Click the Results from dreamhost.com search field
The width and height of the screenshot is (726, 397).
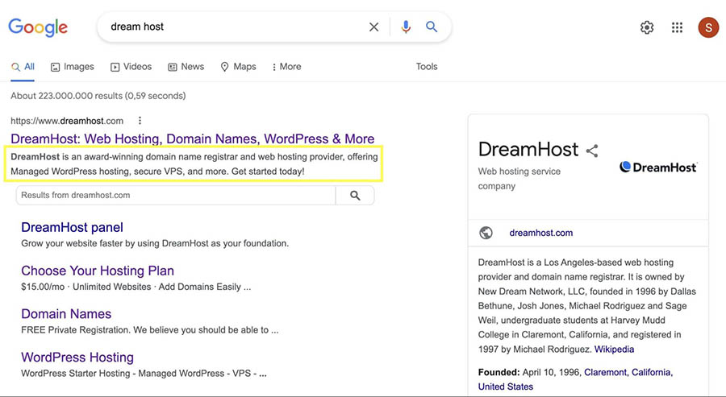[175, 196]
